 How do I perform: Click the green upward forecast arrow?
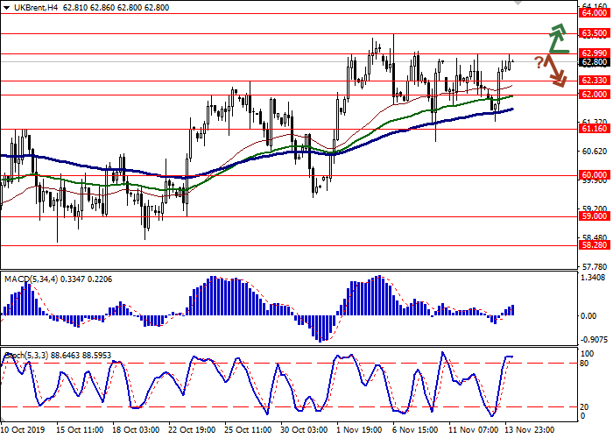[557, 40]
